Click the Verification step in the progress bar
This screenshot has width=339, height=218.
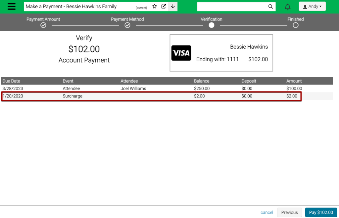coord(211,25)
